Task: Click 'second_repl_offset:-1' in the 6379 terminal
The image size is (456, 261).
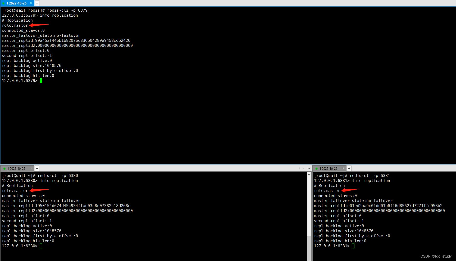Action: point(27,56)
